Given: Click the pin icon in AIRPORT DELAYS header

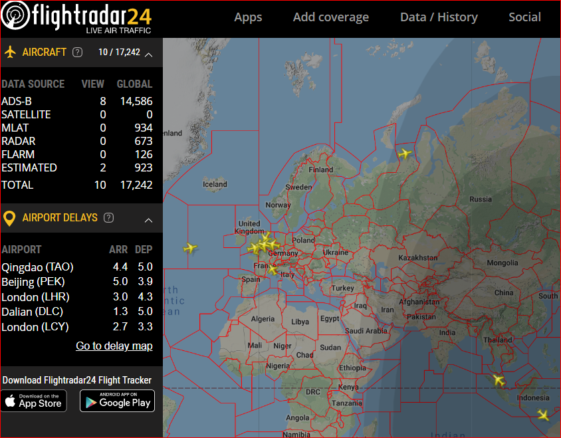Looking at the screenshot, I should [11, 218].
